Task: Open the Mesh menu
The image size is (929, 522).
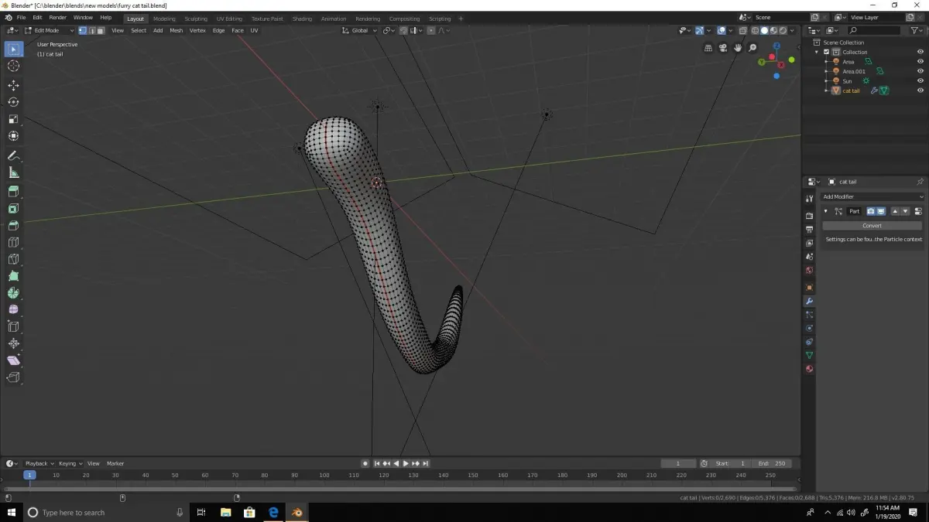Action: [x=177, y=30]
